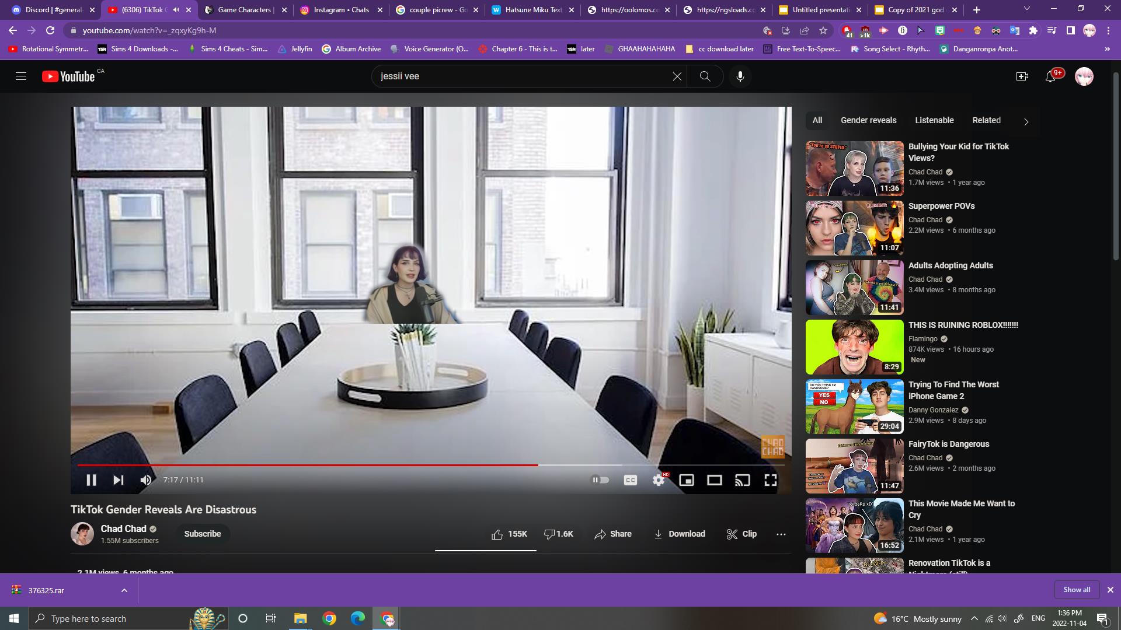Screen dimensions: 1121x630
Task: Switch to Instagram Chats tab
Action: pos(341,10)
